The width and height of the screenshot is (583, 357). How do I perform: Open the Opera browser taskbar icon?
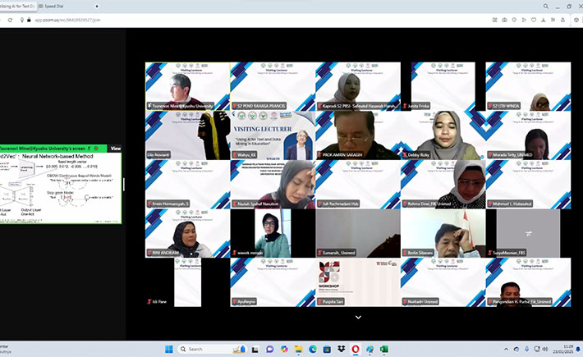[x=355, y=349]
